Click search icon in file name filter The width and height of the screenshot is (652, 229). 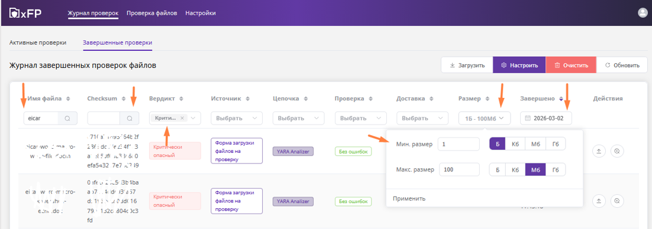point(67,118)
